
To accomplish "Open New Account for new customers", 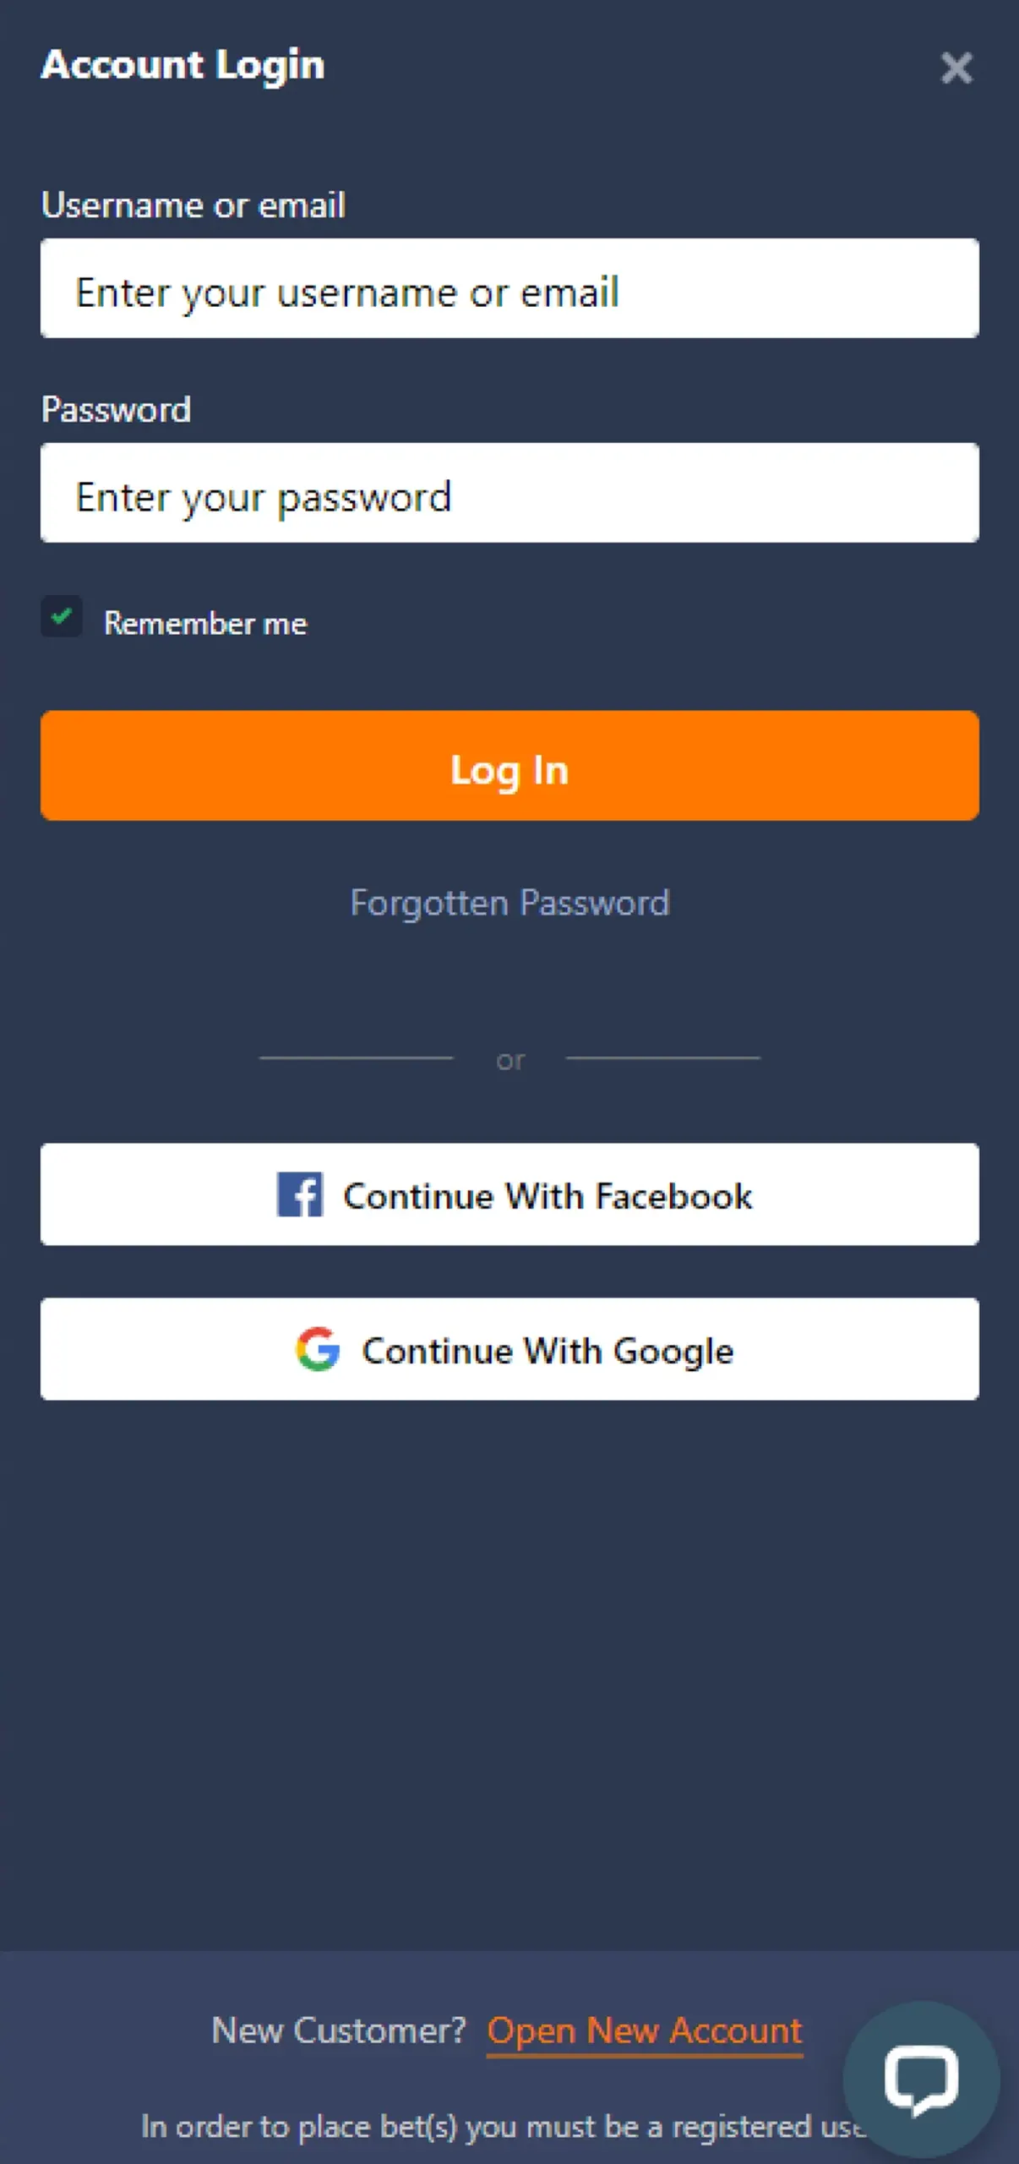I will coord(644,2030).
